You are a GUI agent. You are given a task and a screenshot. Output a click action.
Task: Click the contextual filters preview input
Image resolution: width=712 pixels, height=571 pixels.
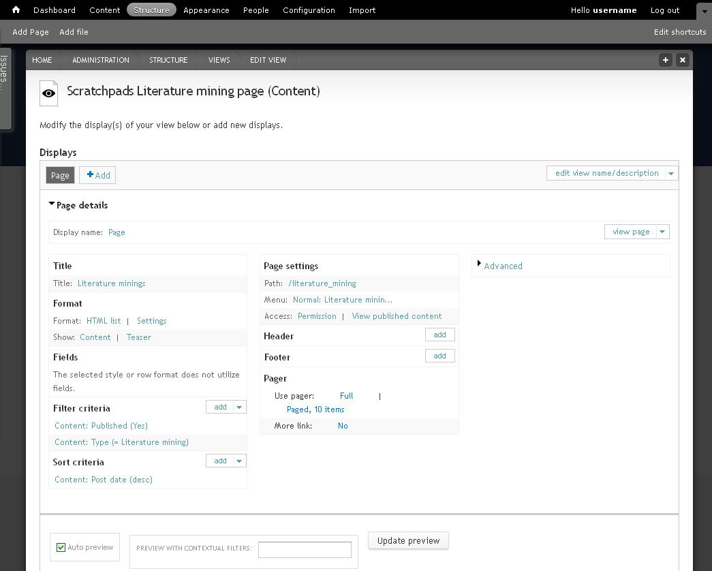click(x=305, y=550)
